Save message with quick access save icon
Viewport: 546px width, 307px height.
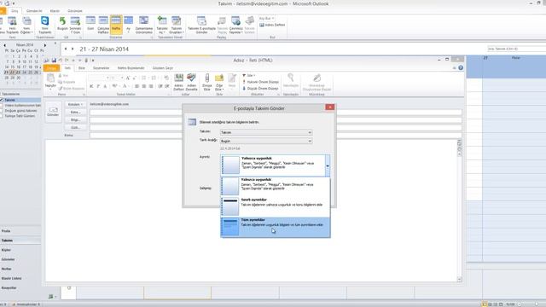pos(54,61)
